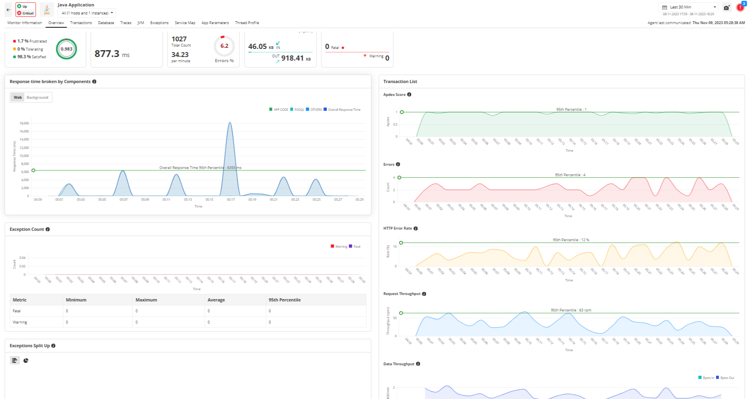750x399 pixels.
Task: Click the back arrow icon
Action: 8,10
